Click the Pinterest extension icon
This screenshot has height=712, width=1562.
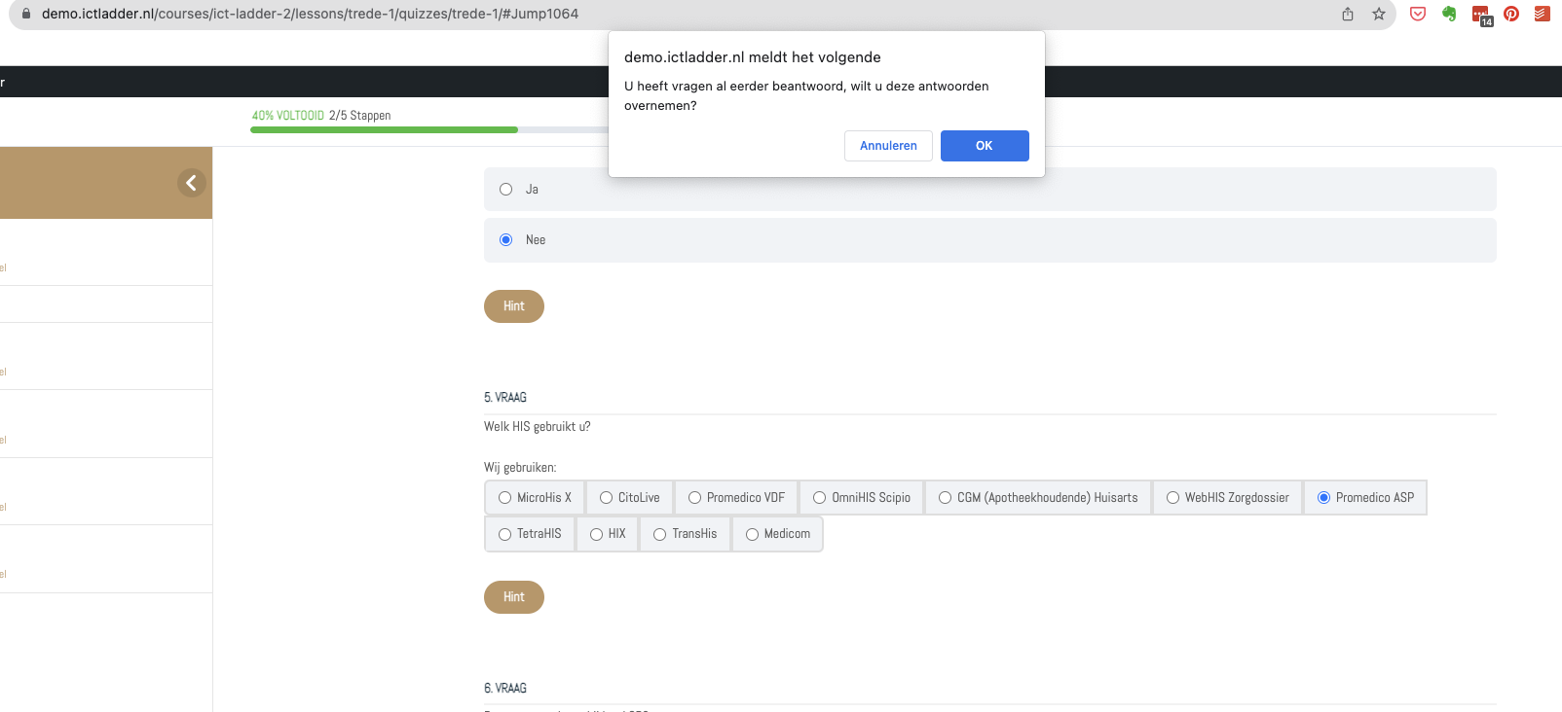pyautogui.click(x=1511, y=14)
